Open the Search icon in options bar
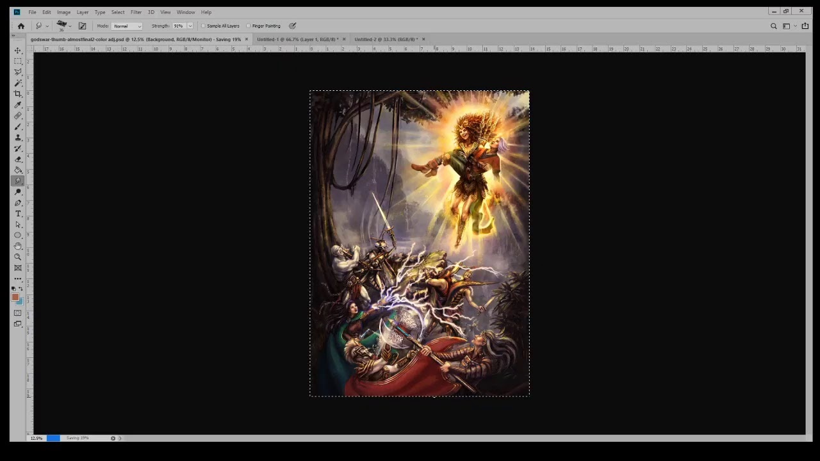820x461 pixels. click(773, 26)
